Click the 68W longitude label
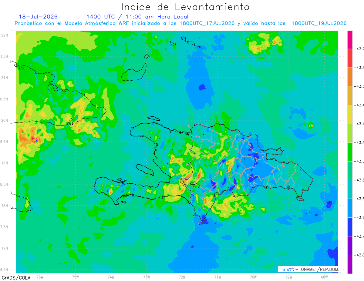 pos(324,277)
